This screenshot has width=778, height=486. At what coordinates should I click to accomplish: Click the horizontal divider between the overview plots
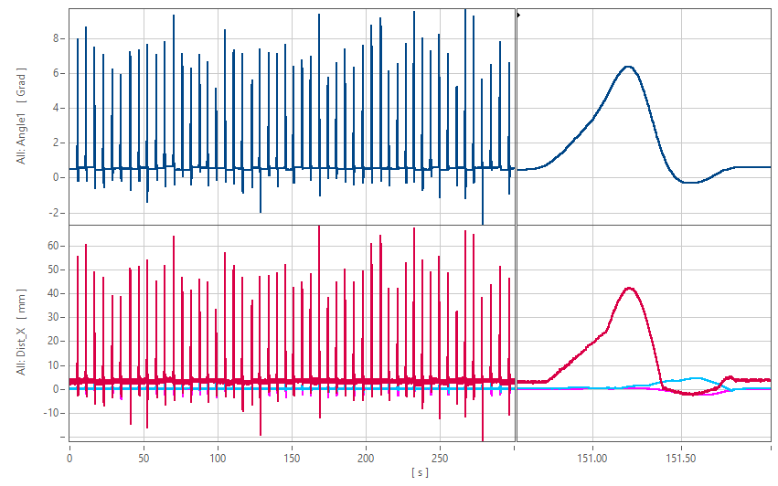pos(293,226)
